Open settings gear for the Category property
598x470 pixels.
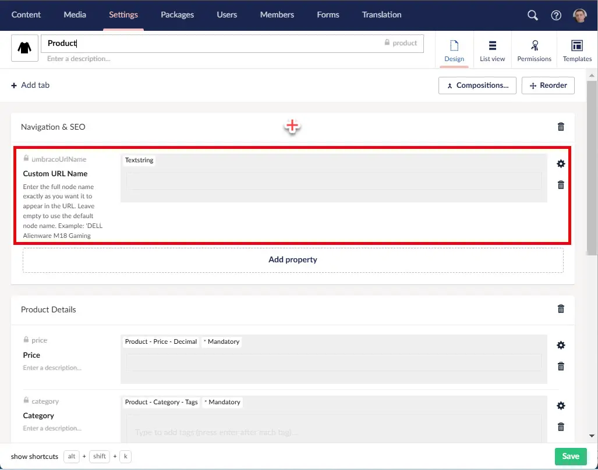pos(560,405)
